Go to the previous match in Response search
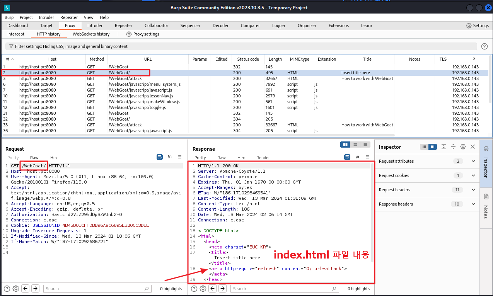493x296 pixels. point(213,289)
